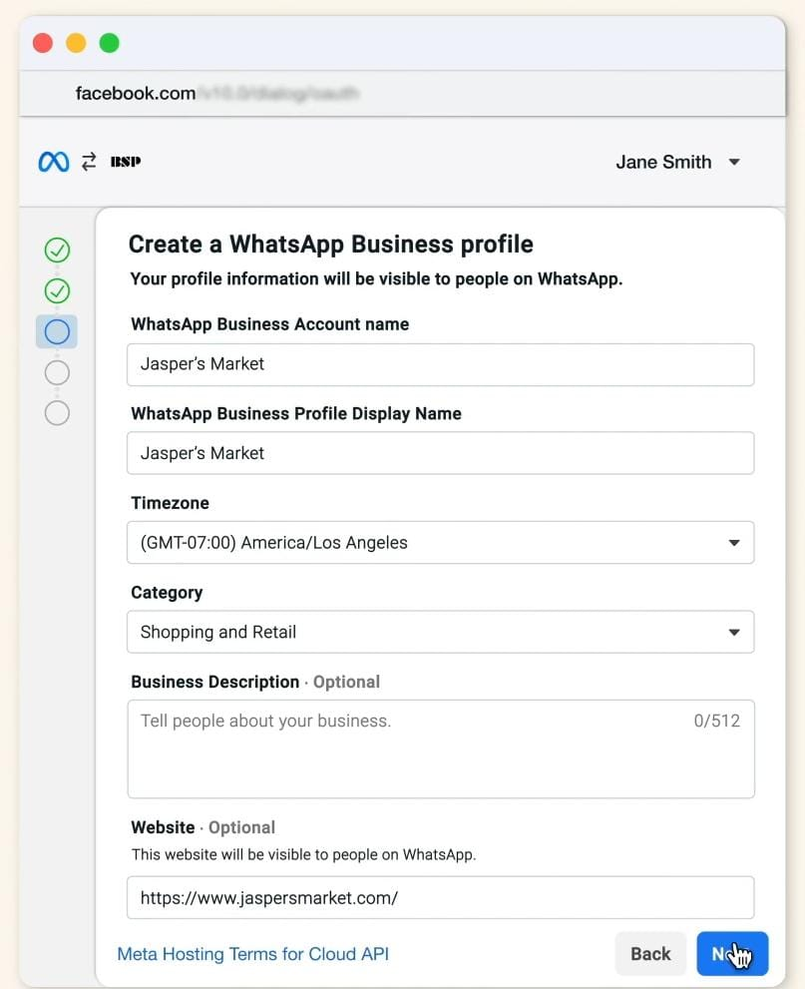
Task: Expand the Category dropdown showing Shopping and Retail
Action: [441, 632]
